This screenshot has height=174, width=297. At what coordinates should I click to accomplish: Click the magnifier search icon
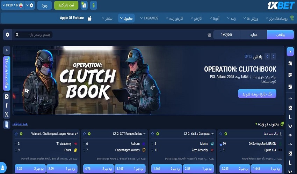tap(17, 35)
